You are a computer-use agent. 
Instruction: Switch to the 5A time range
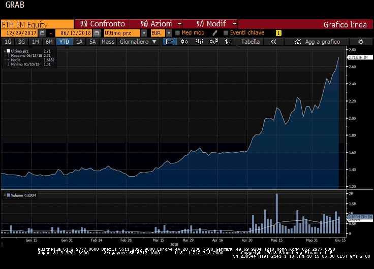(92, 42)
